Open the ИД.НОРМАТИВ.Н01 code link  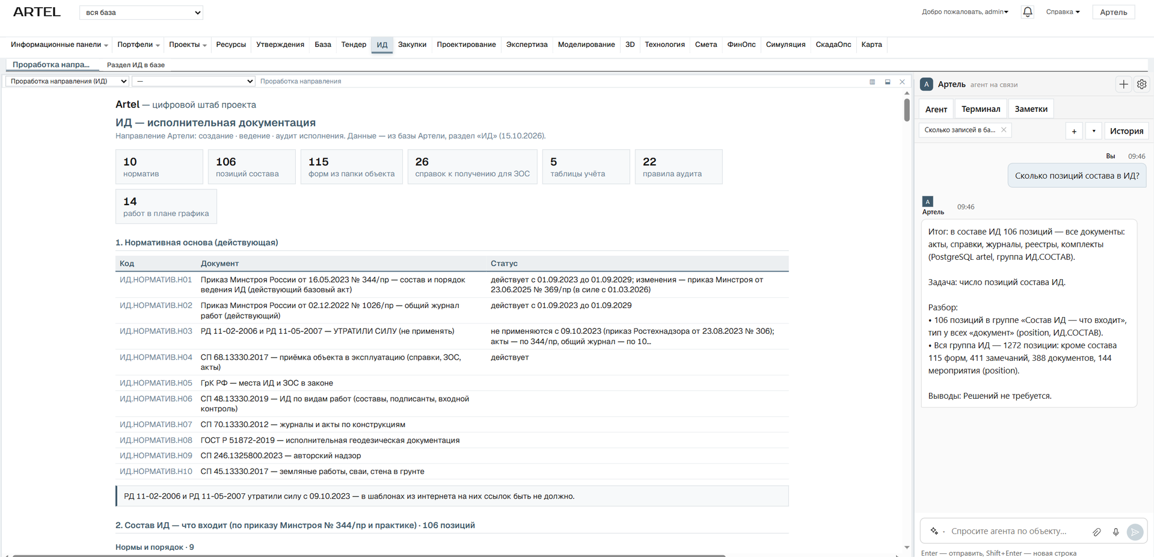(x=156, y=280)
